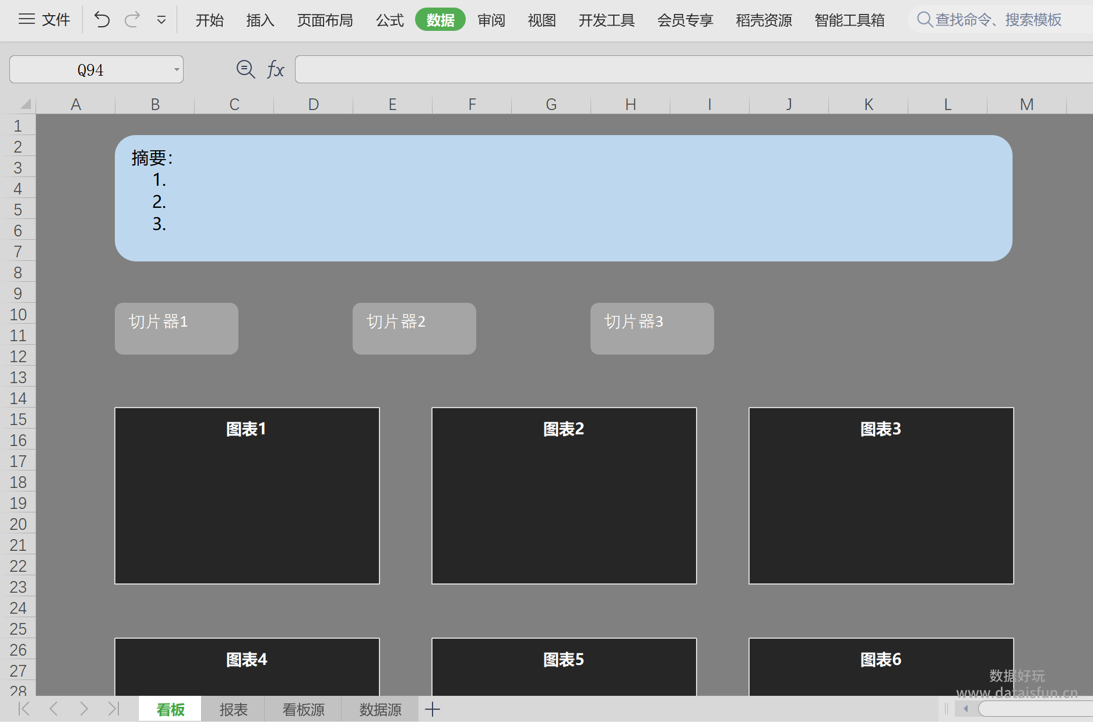Click into the formula bar
Image resolution: width=1093 pixels, height=722 pixels.
(x=694, y=69)
